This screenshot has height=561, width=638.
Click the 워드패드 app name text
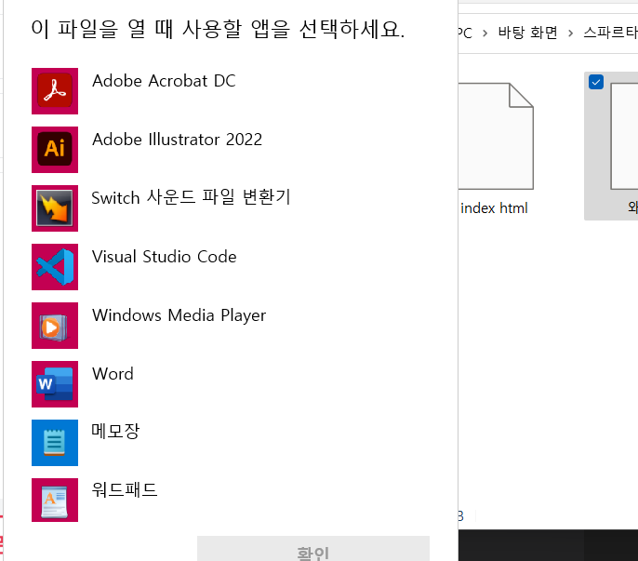pos(125,490)
